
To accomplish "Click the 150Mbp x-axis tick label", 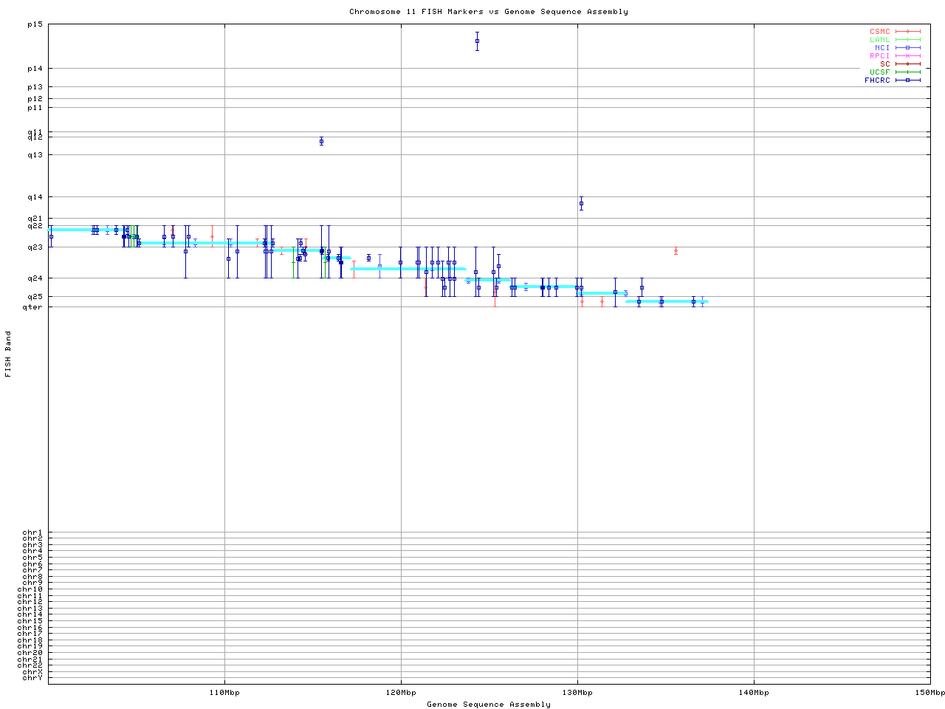I will tap(929, 693).
